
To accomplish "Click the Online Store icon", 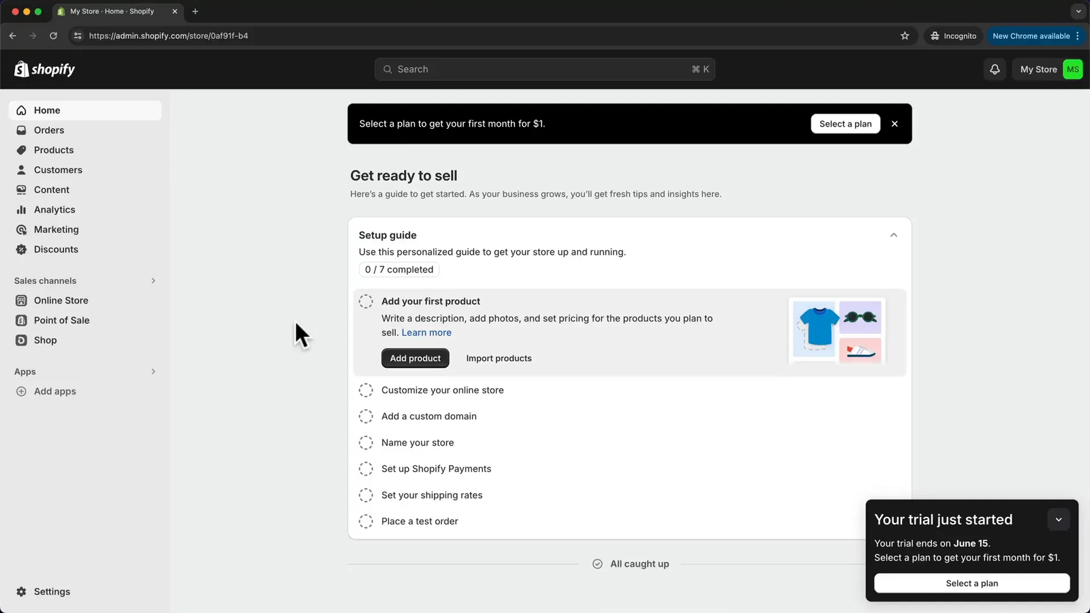I will (21, 300).
